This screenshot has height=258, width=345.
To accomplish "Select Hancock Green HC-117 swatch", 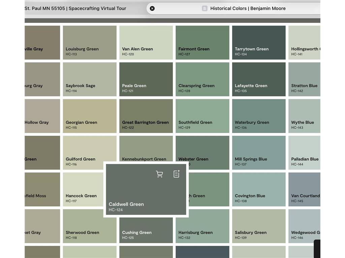I will 83,189.
